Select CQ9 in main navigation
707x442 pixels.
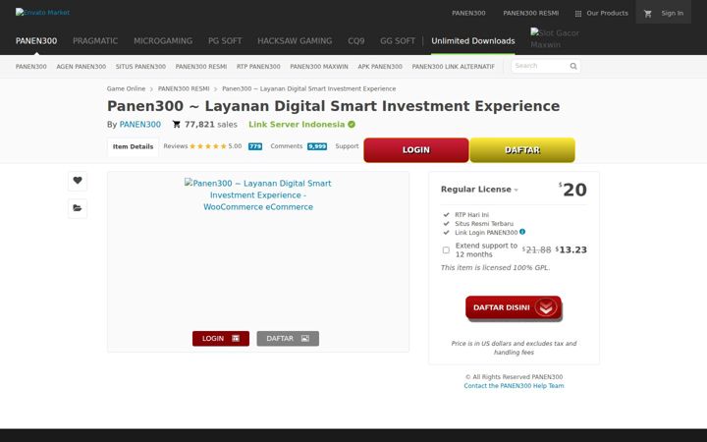coord(356,41)
